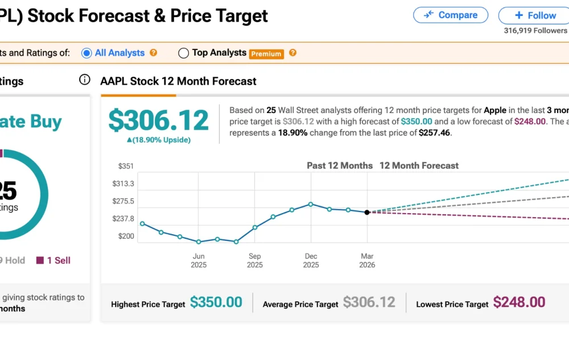569x341 pixels.
Task: Click the Compare button
Action: (451, 15)
